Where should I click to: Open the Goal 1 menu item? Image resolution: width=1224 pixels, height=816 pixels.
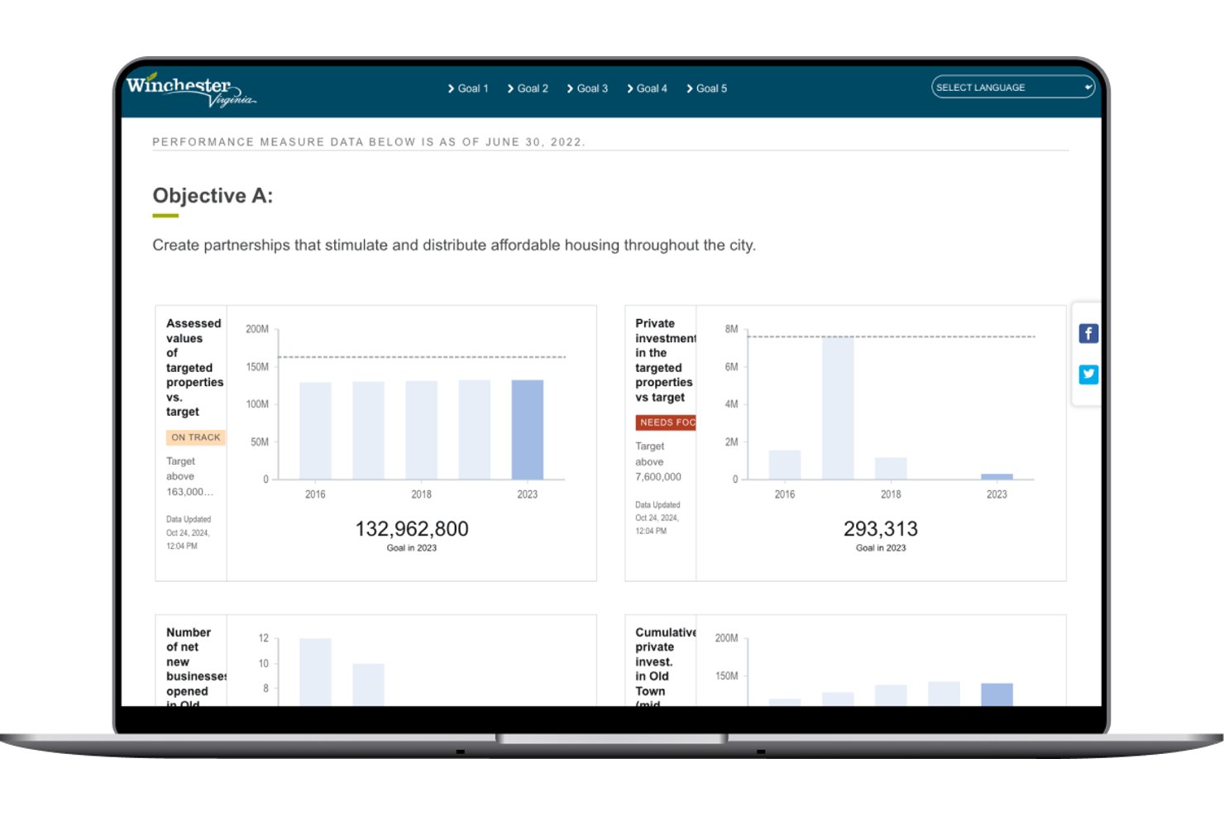point(468,88)
